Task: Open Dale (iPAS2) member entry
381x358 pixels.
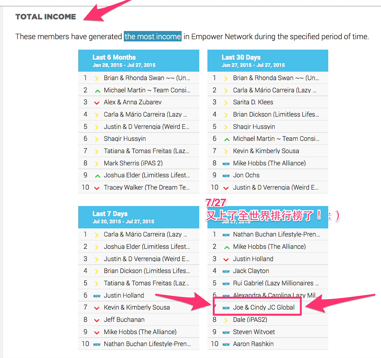Action: [x=250, y=320]
